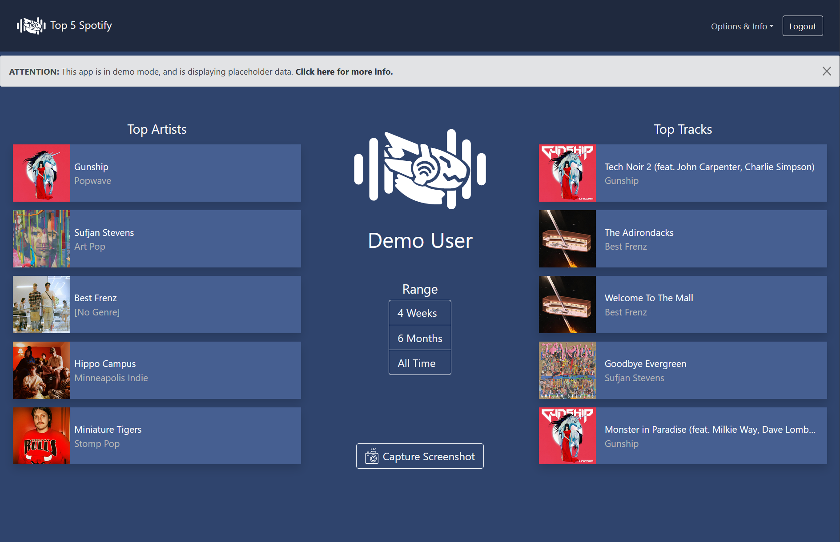Click the Popwave genre label
This screenshot has height=542, width=840.
tap(92, 181)
